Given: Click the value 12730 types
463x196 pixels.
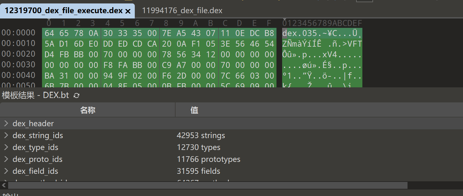Looking at the screenshot, I should point(198,147).
